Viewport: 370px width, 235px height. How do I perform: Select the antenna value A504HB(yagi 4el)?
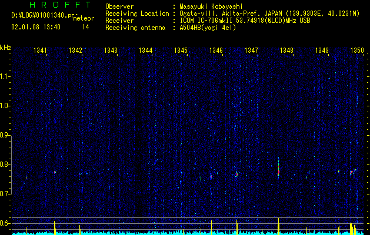click(208, 28)
